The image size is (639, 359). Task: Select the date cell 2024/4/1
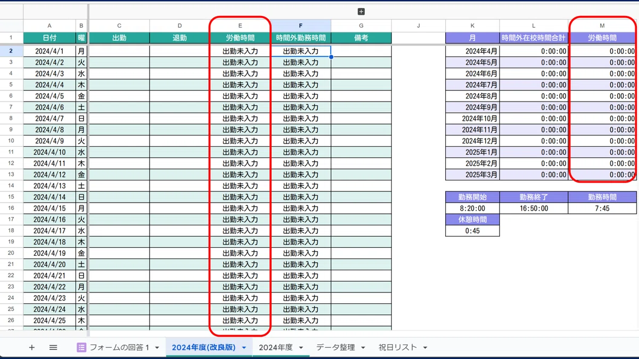coord(50,51)
